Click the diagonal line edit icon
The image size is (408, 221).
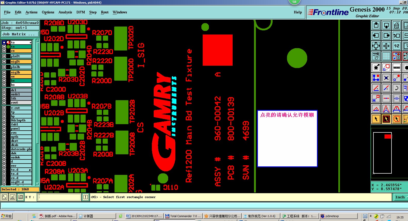[x=386, y=88]
